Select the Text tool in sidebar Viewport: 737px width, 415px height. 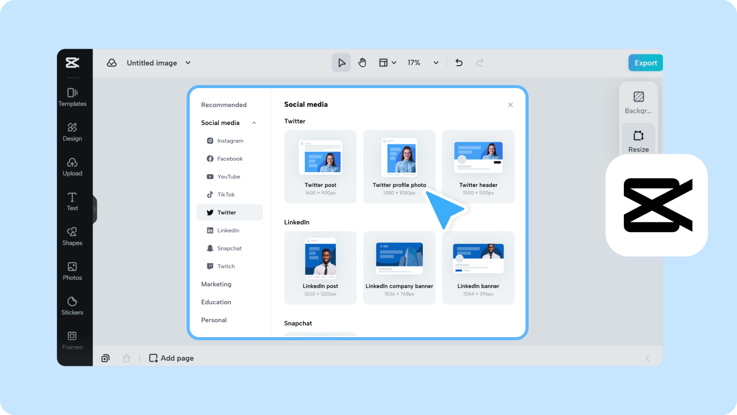coord(72,201)
